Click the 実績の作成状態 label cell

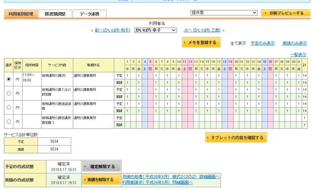[25, 180]
